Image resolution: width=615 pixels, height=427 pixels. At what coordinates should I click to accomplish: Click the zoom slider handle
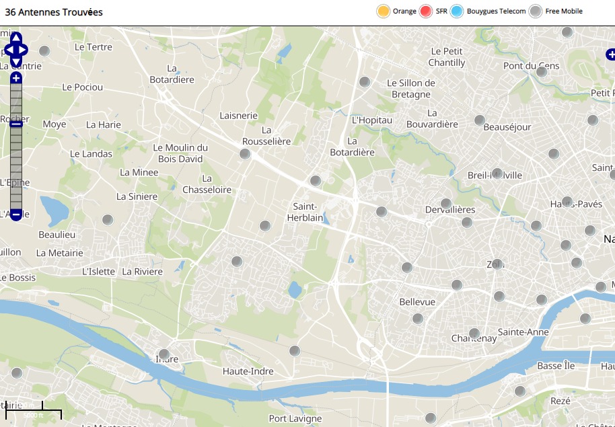coord(16,124)
